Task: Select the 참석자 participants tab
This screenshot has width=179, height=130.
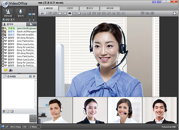Action: [14, 24]
